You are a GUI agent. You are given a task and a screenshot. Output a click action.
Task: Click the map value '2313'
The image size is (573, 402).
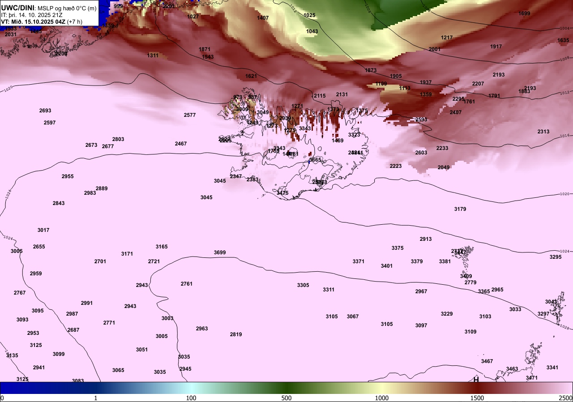[x=543, y=132]
